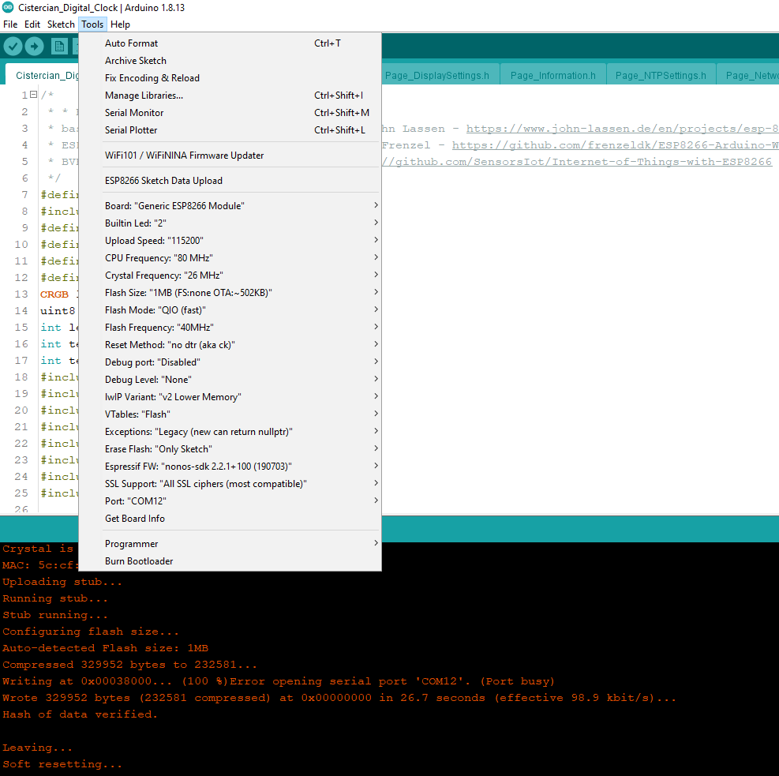
Task: Click the "Configuring flash size..." console line
Action: click(x=91, y=632)
